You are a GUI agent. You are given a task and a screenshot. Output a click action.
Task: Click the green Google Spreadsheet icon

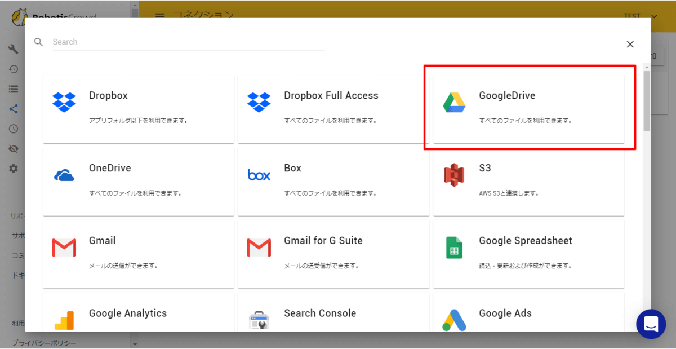pyautogui.click(x=454, y=248)
